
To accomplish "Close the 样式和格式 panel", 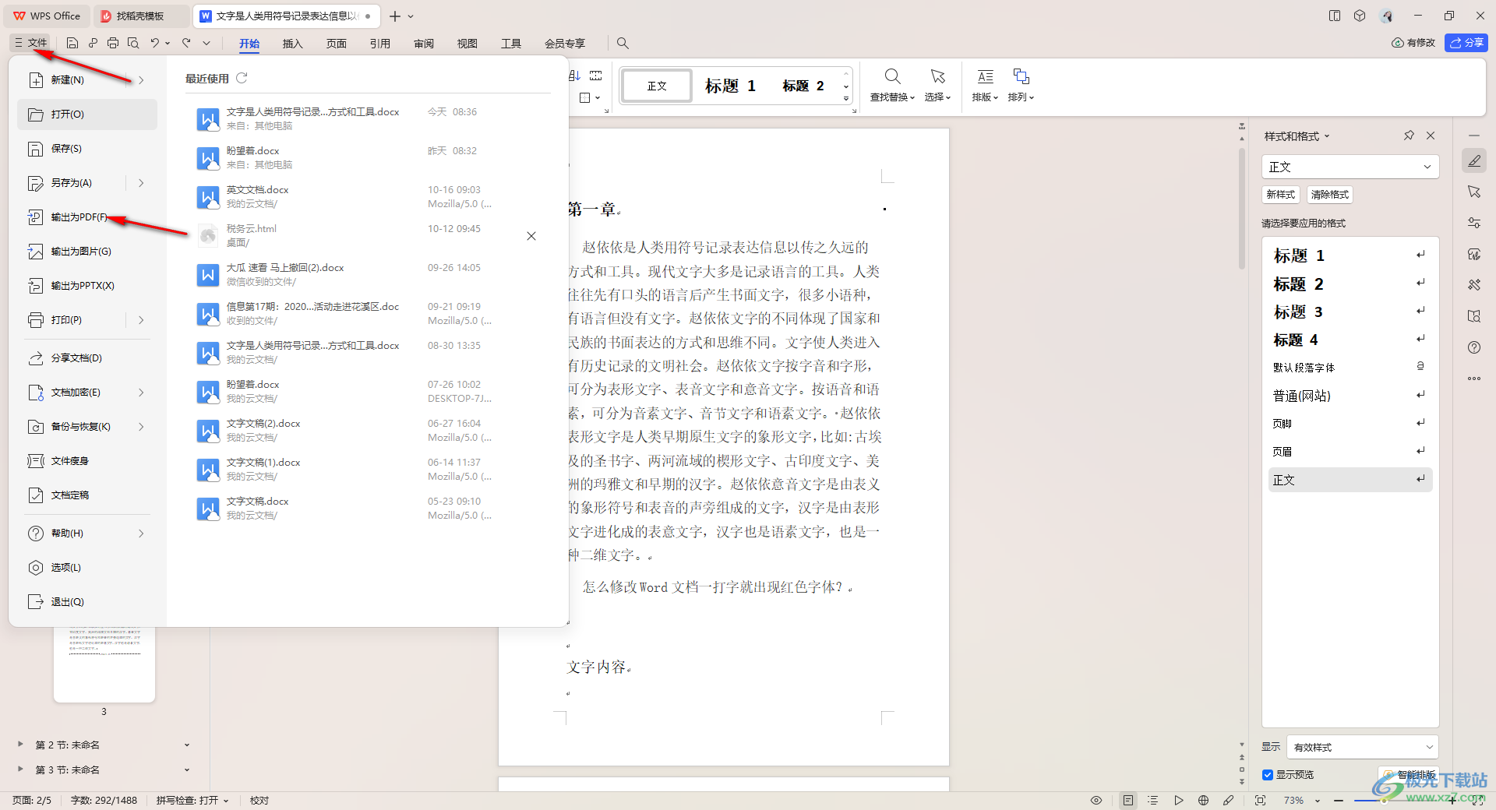I will [x=1431, y=136].
